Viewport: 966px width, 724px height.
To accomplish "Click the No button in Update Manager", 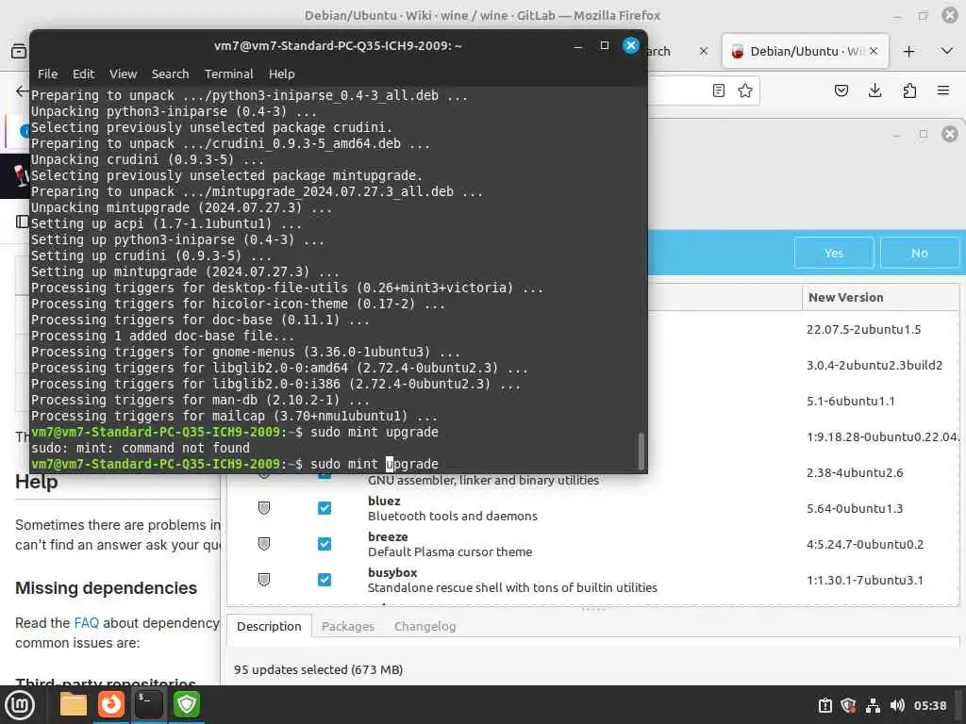I will pyautogui.click(x=919, y=253).
